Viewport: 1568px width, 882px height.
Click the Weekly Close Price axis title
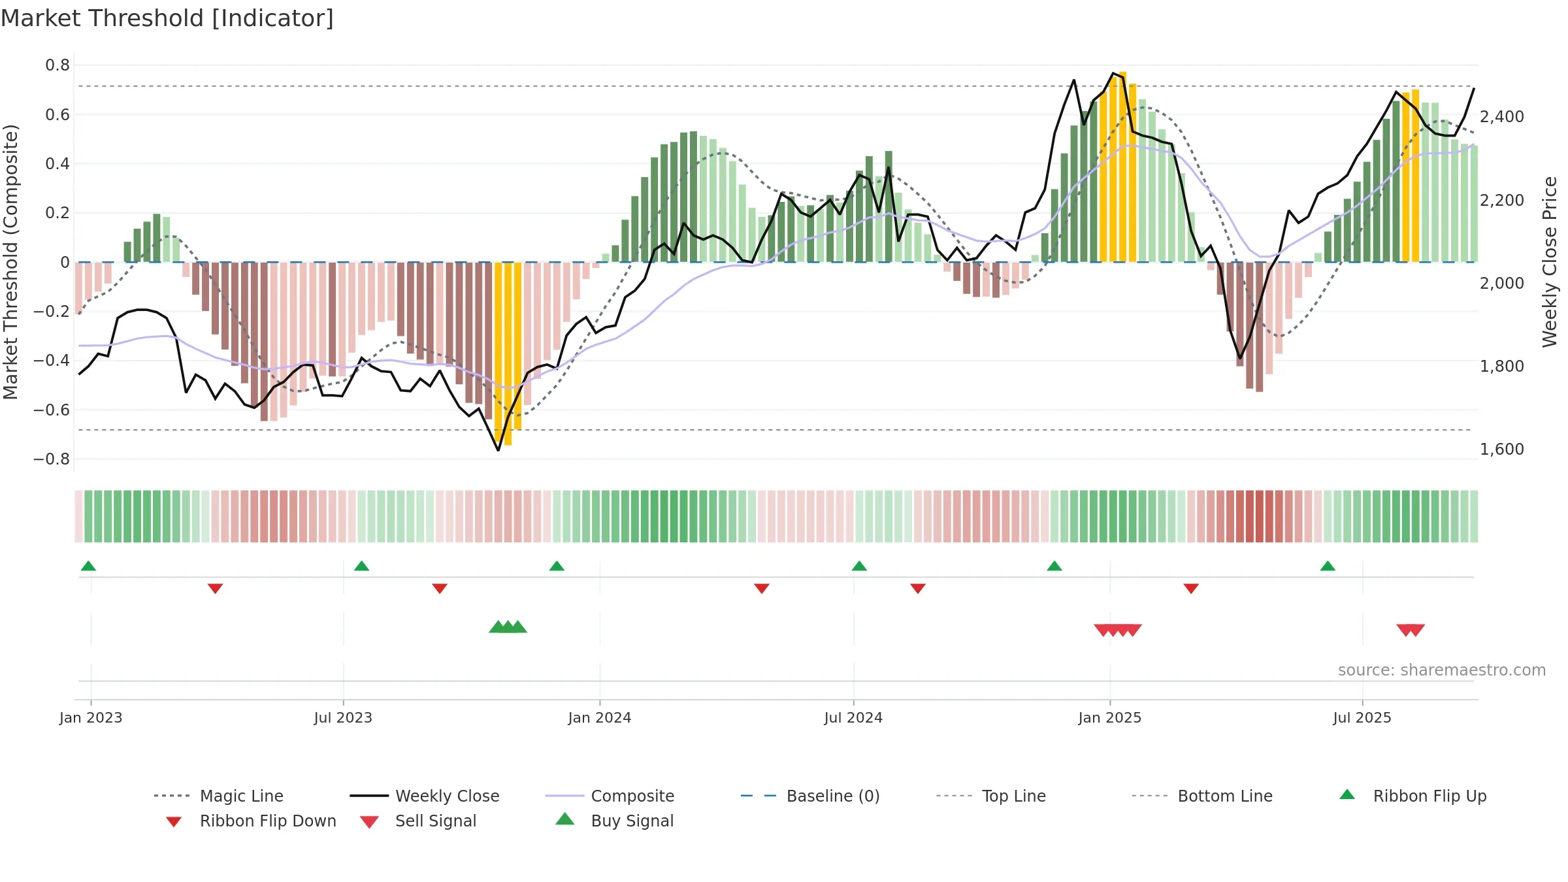(x=1550, y=261)
